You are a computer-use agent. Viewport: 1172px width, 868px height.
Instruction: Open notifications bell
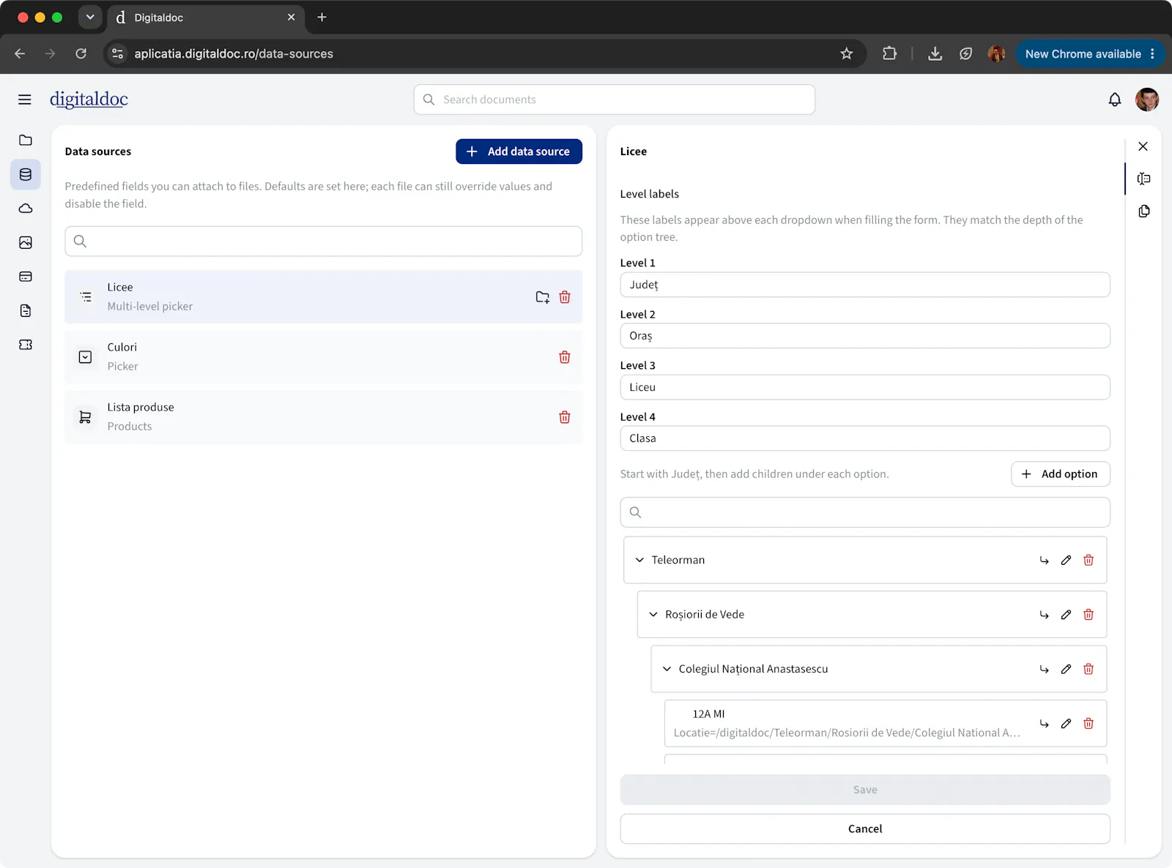(1115, 100)
